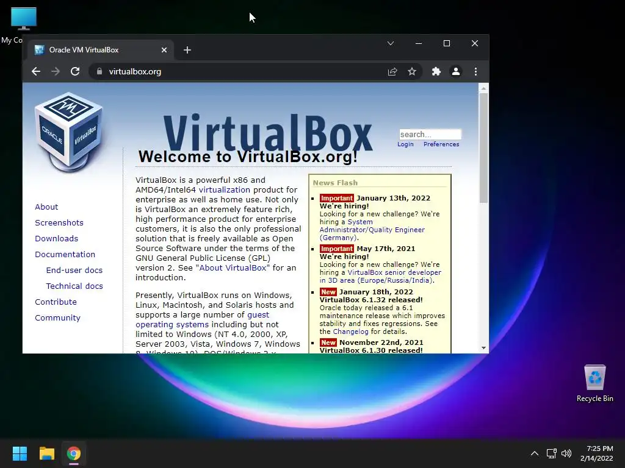Click the "News Flash" heading
Image resolution: width=625 pixels, height=468 pixels.
pos(335,183)
